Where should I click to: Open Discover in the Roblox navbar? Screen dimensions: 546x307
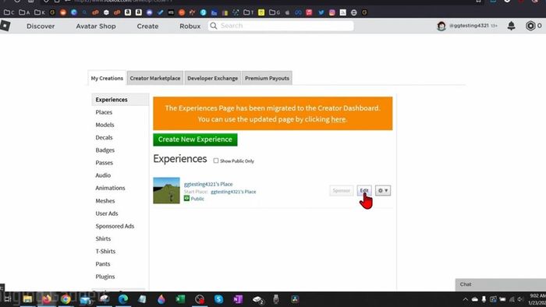[x=41, y=26]
